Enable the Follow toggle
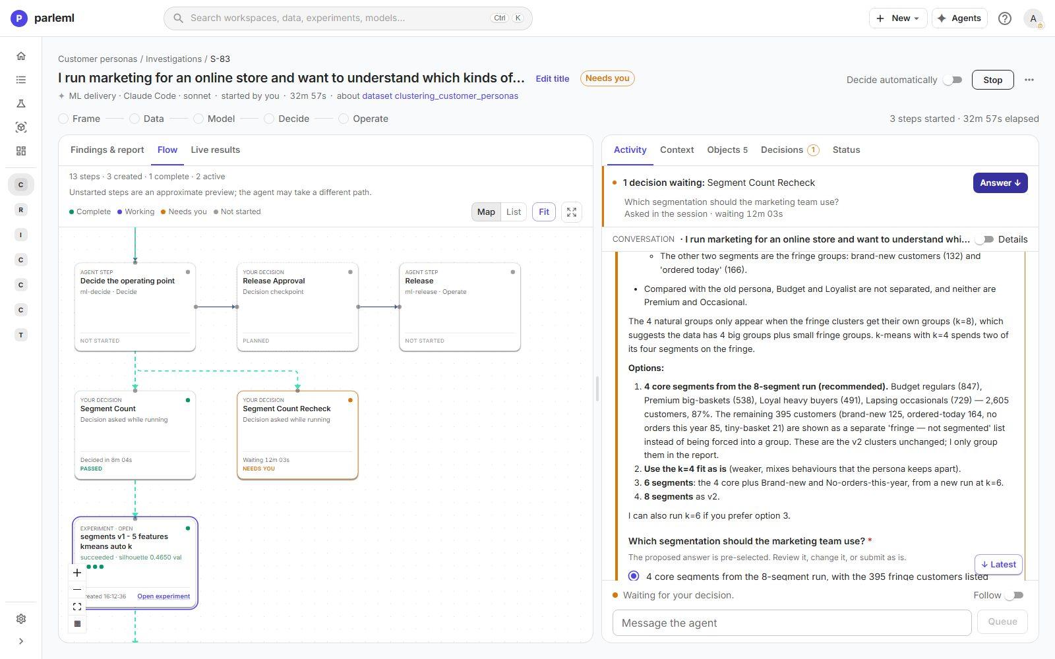The width and height of the screenshot is (1055, 659). click(1014, 595)
